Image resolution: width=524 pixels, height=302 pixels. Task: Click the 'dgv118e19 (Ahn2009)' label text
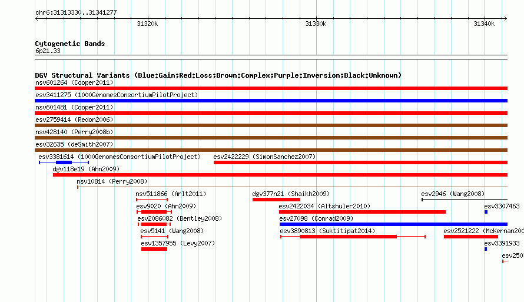[x=86, y=169]
